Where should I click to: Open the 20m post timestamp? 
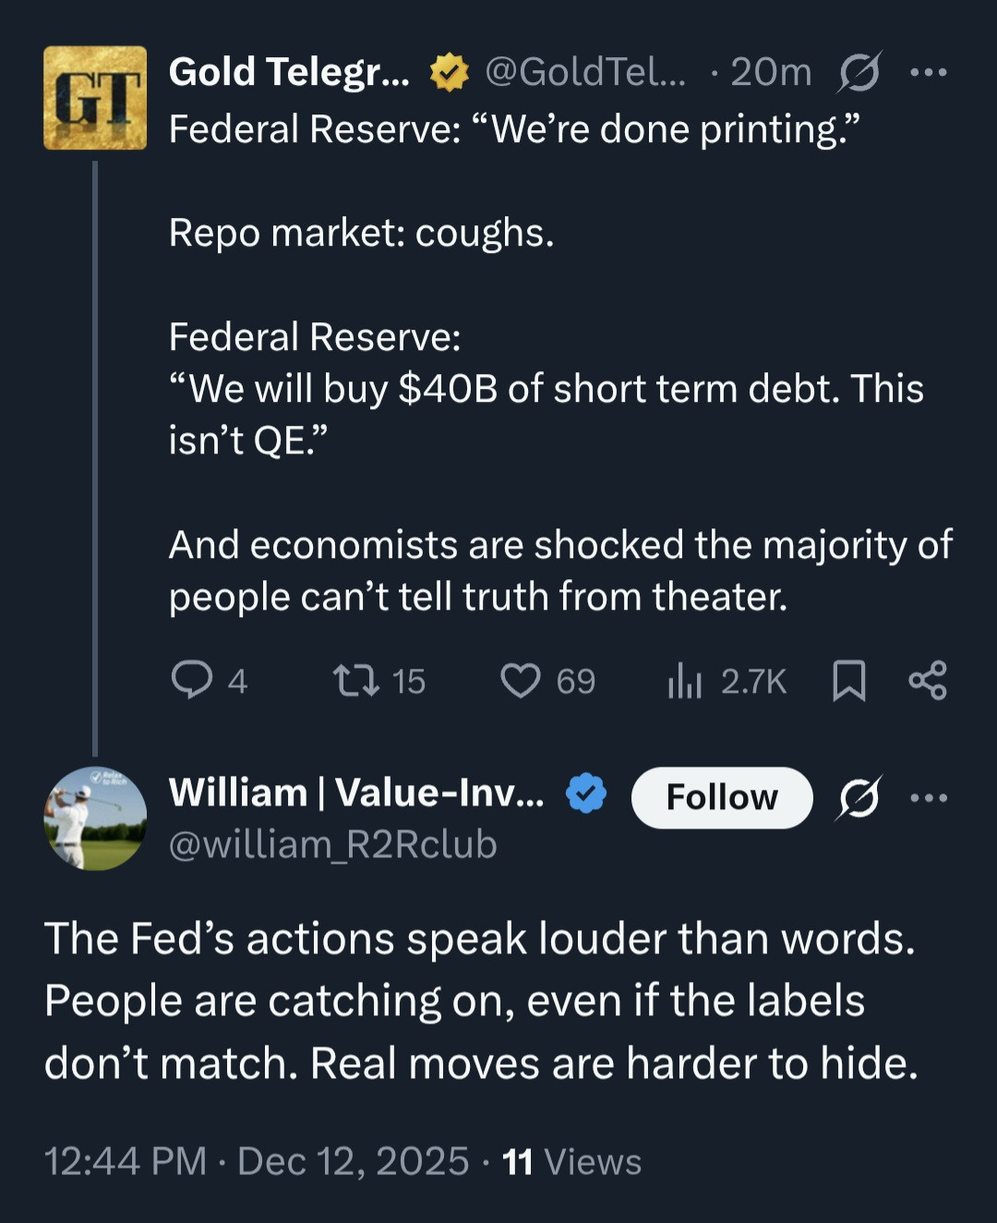(771, 72)
